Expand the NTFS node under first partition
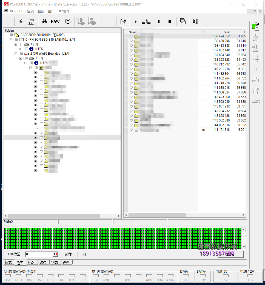 point(21,49)
